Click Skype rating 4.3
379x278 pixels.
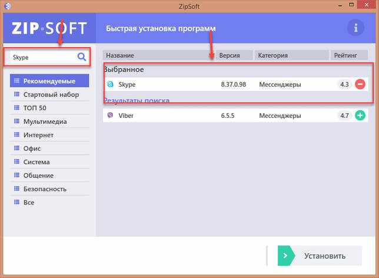(x=344, y=84)
